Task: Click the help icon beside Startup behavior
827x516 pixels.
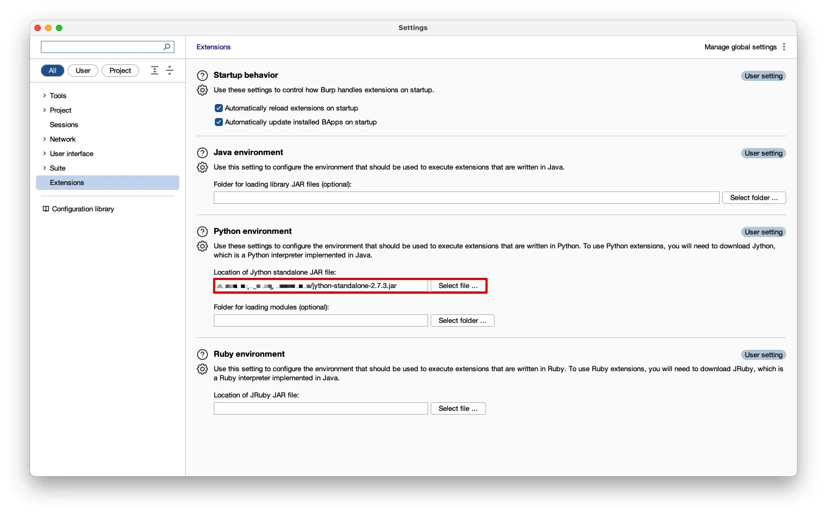Action: point(202,76)
